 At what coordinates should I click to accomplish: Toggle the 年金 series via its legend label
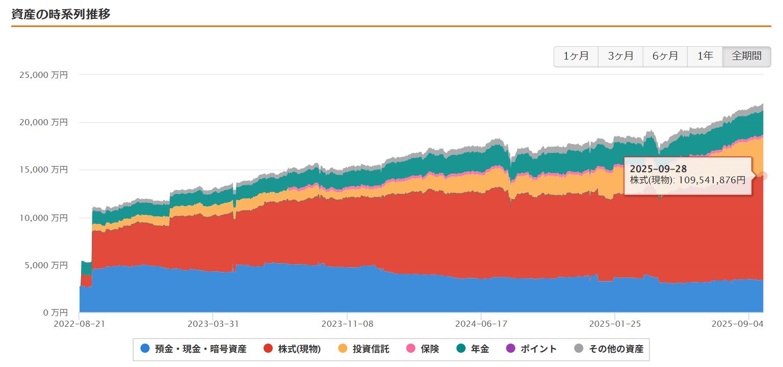479,349
